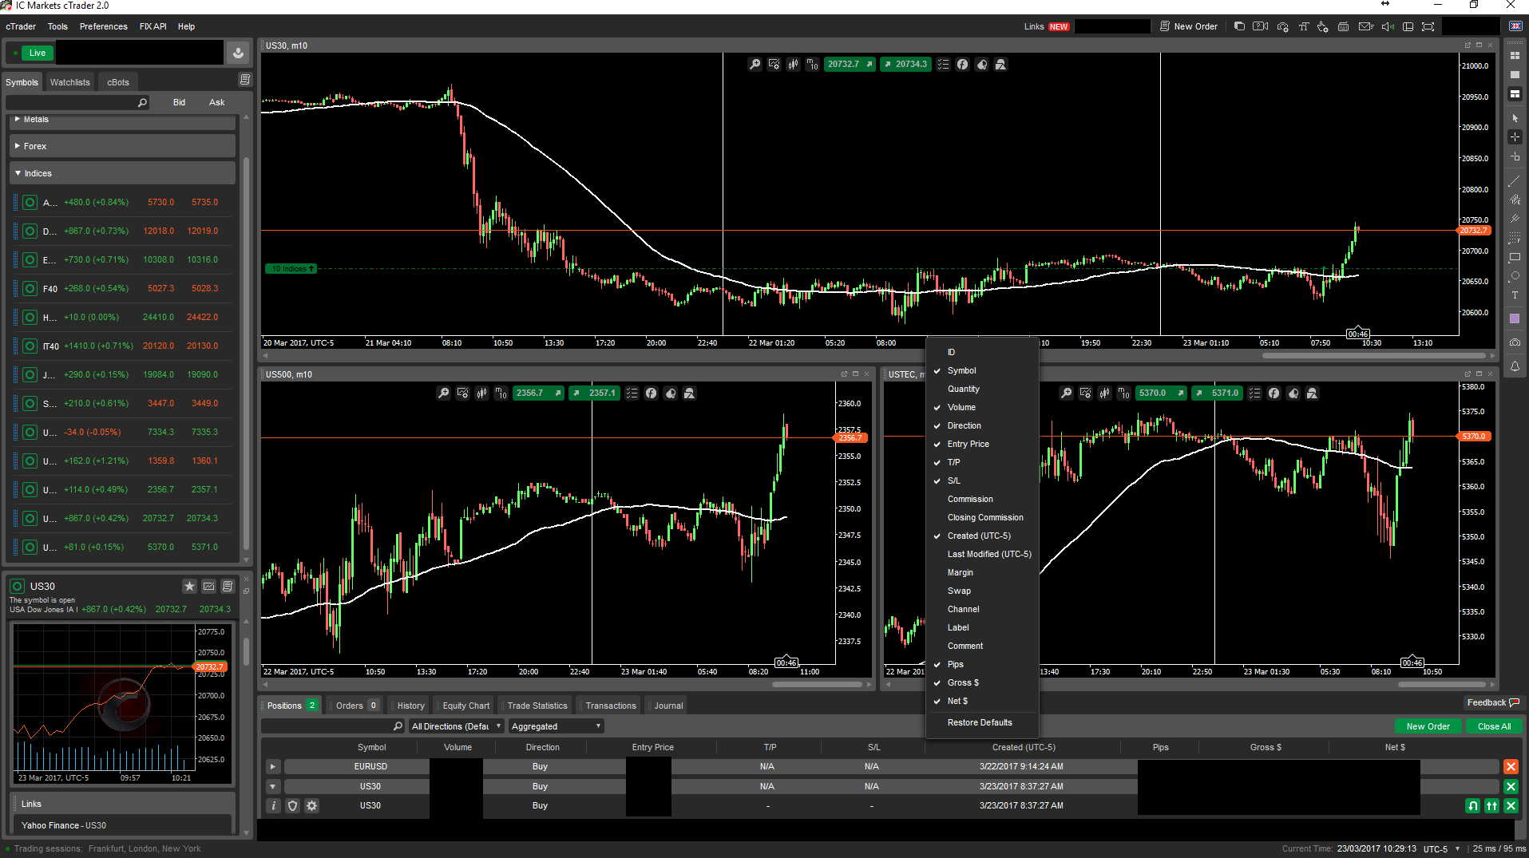1529x858 pixels.
Task: Open the Preferences menu
Action: [103, 26]
